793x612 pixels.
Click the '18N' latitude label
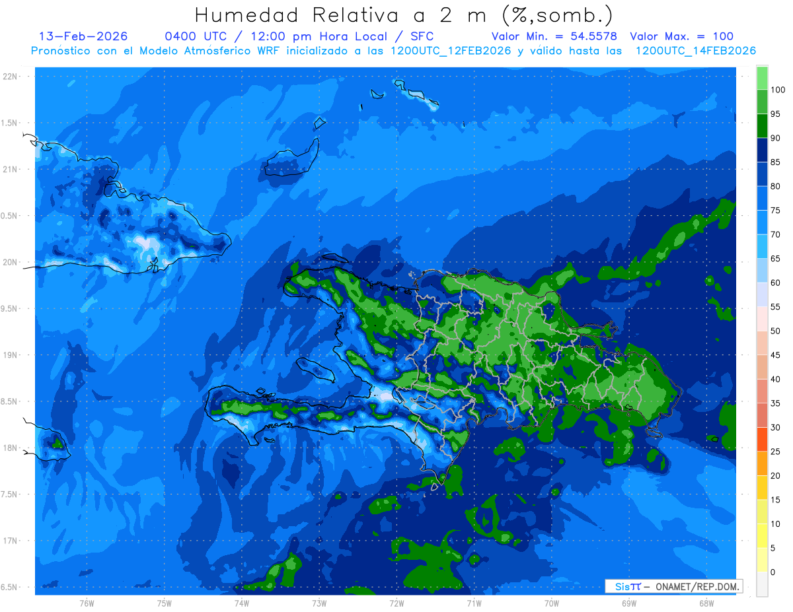pyautogui.click(x=9, y=448)
